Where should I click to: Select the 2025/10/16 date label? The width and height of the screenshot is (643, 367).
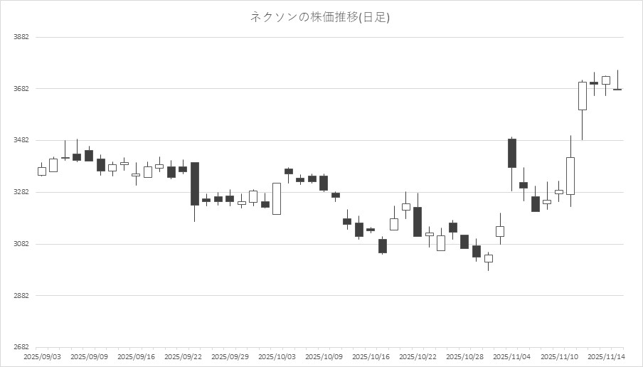[371, 356]
